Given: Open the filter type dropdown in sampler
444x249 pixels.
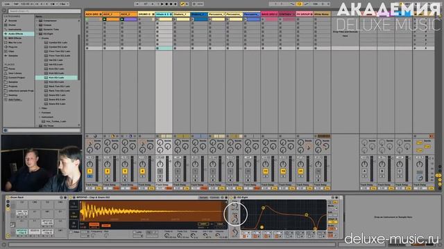Looking at the screenshot, I should (x=85, y=232).
